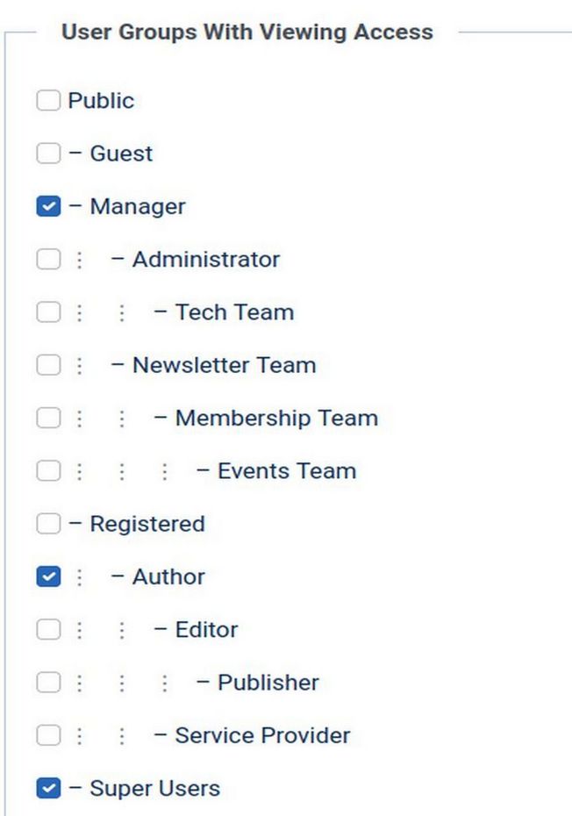Tick the Administrator checkbox
Image resolution: width=572 pixels, height=816 pixels.
coord(48,260)
